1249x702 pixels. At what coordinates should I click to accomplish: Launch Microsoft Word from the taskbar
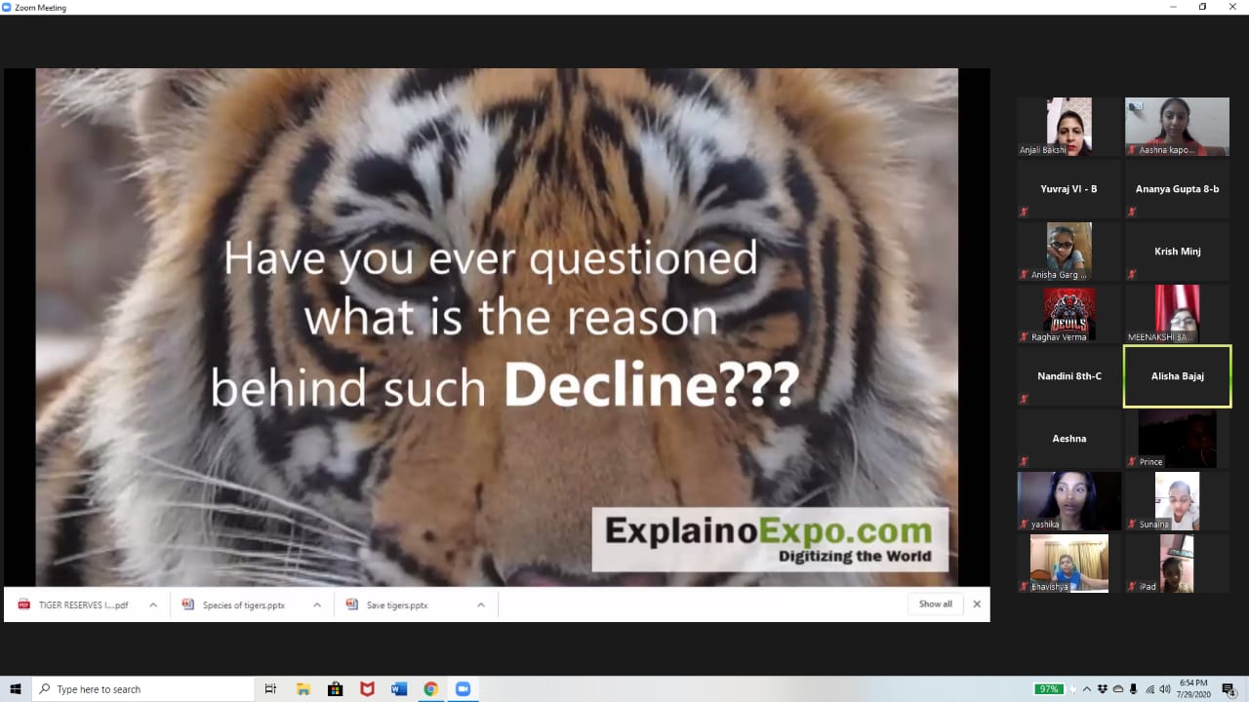coord(398,688)
